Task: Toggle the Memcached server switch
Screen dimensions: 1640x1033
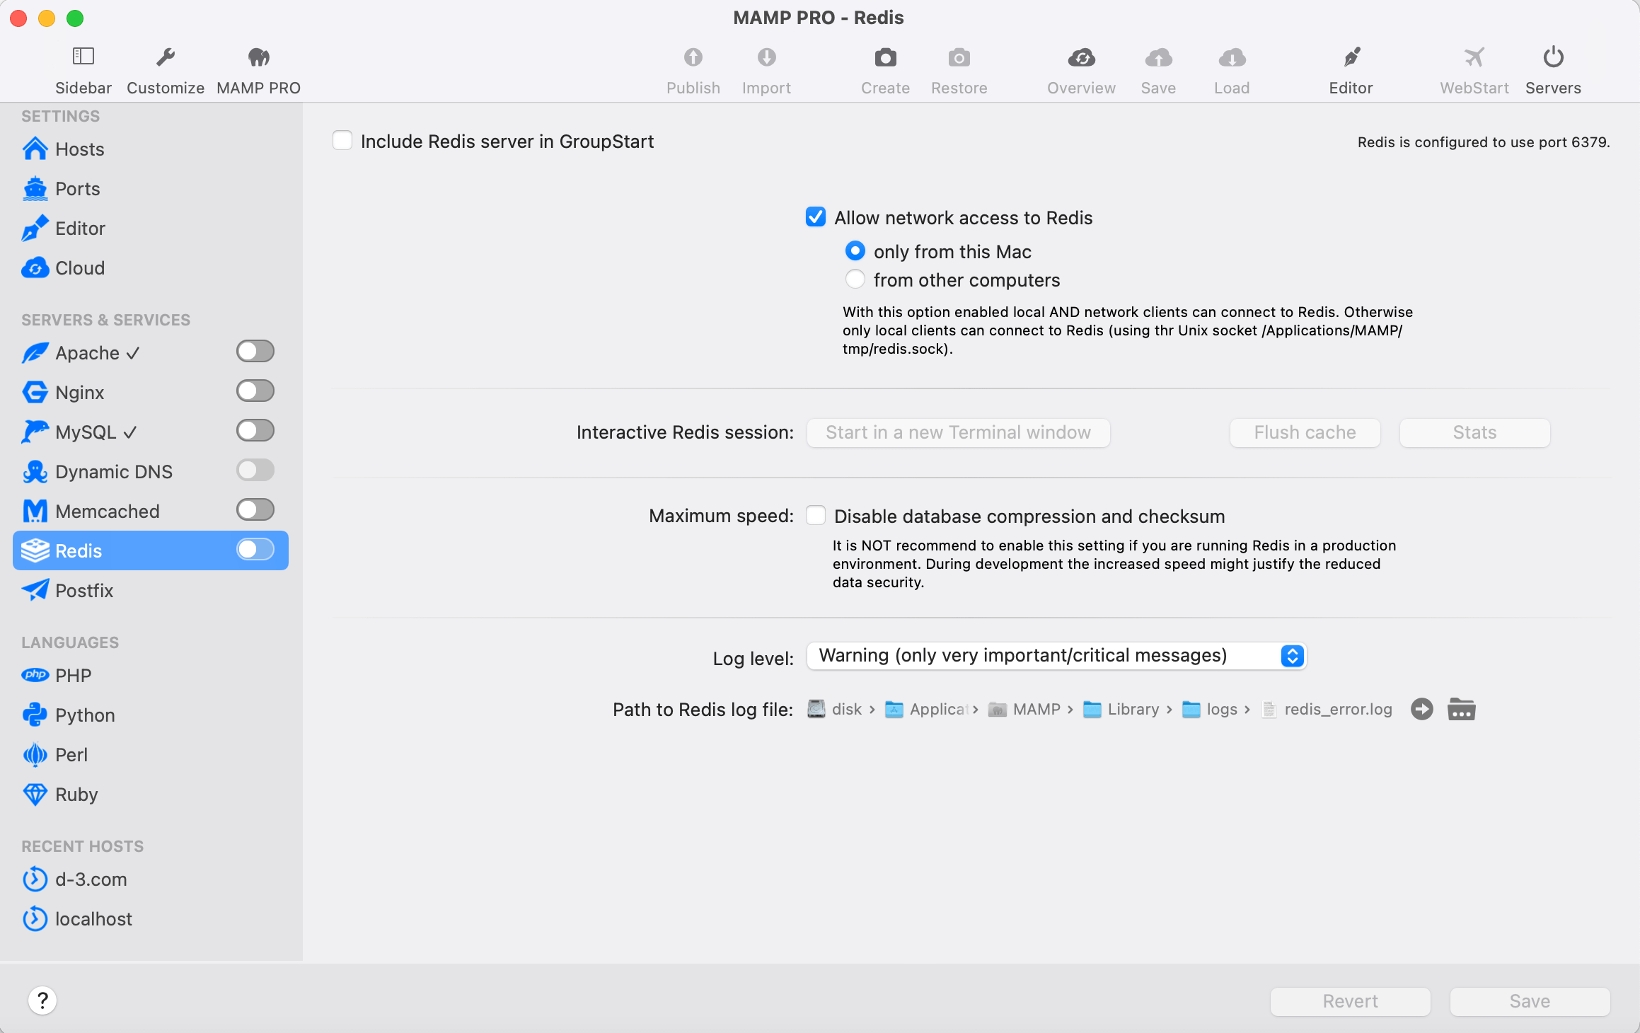Action: point(255,510)
